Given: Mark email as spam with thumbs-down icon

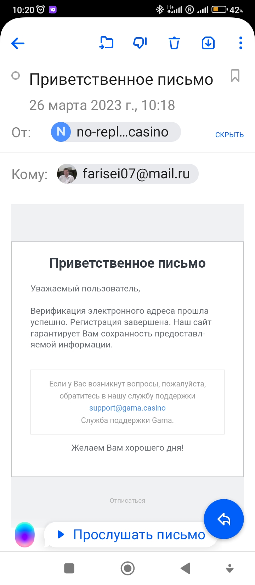Looking at the screenshot, I should (140, 43).
